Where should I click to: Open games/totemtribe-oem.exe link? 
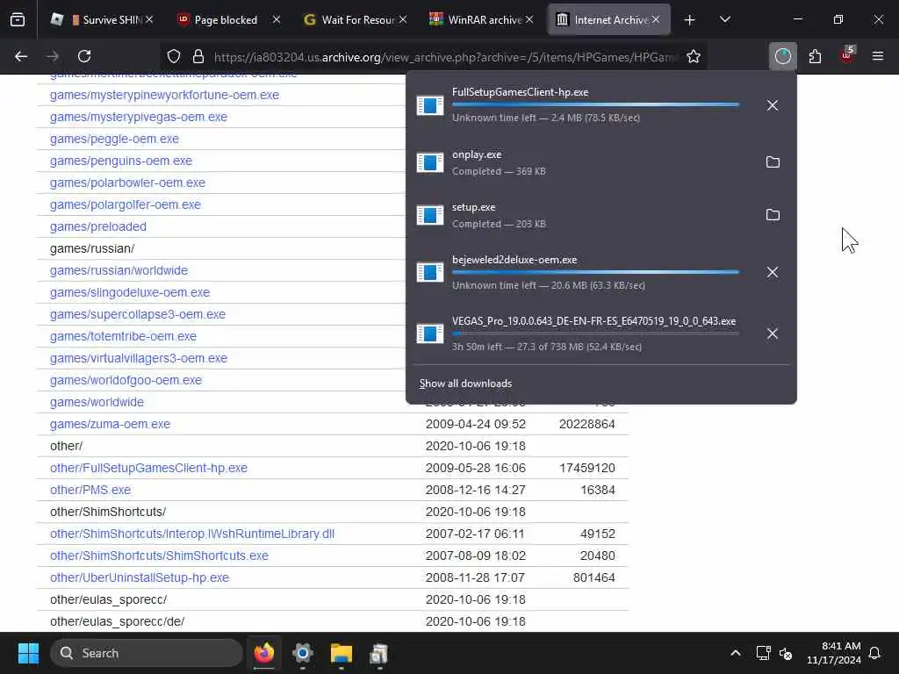pos(123,336)
